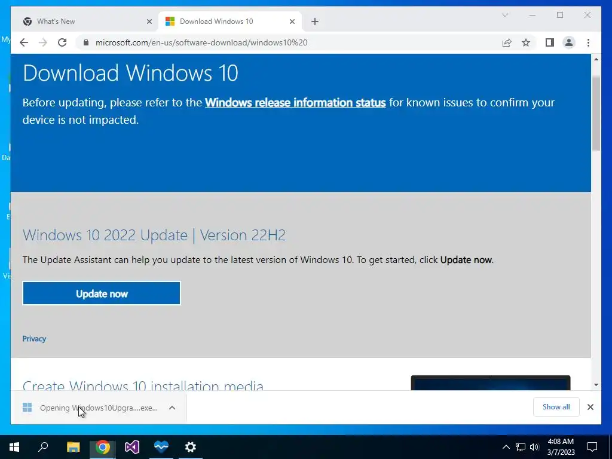Close the Download Windows 10 tab

[x=292, y=22]
